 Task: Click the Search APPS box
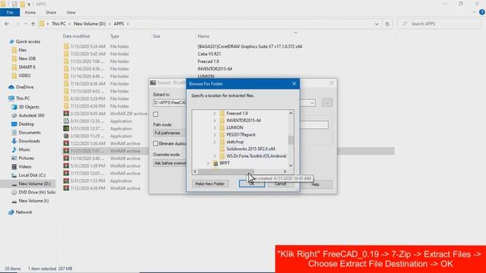[x=440, y=24]
